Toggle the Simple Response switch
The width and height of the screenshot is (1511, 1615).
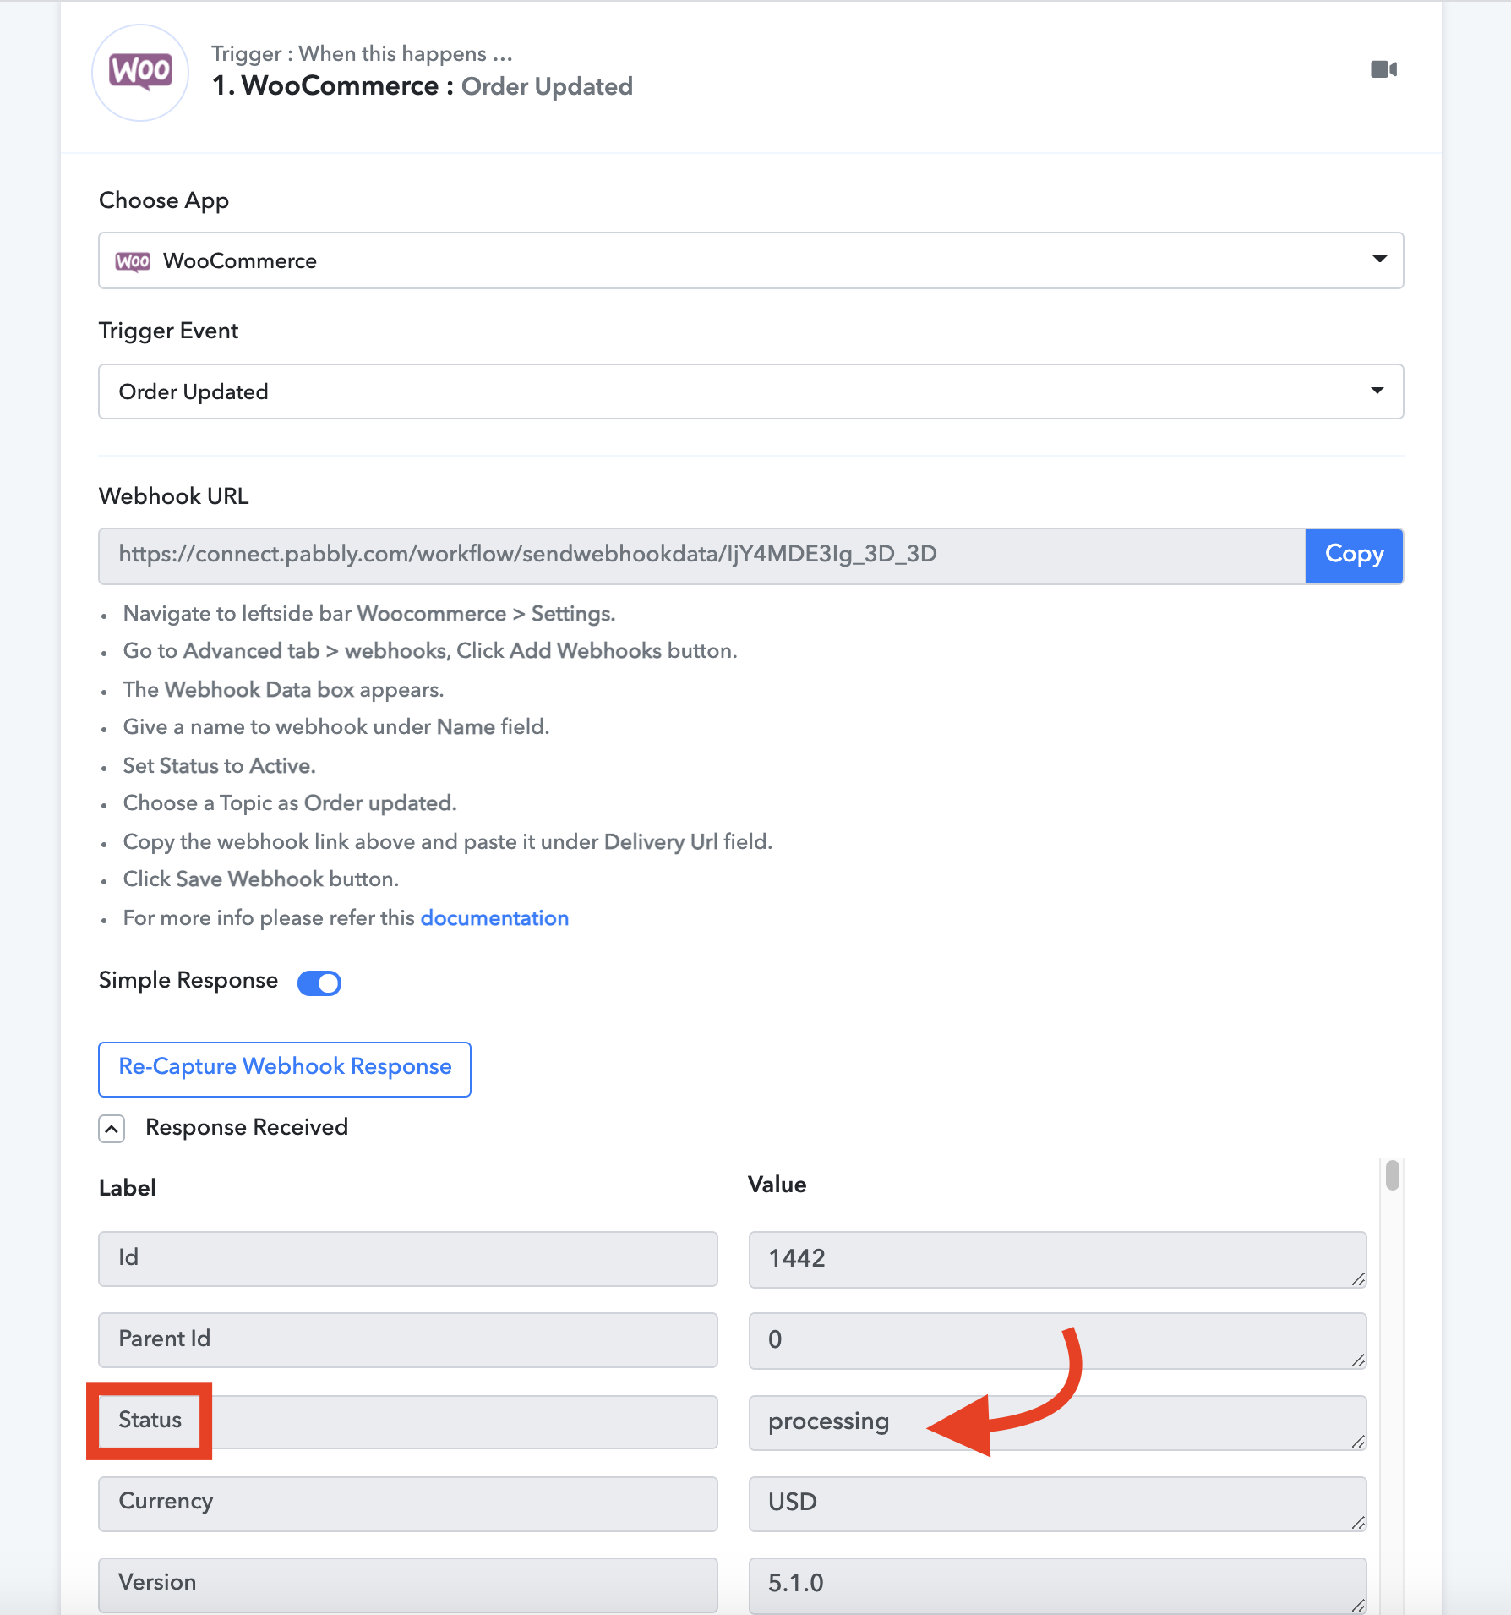(319, 983)
